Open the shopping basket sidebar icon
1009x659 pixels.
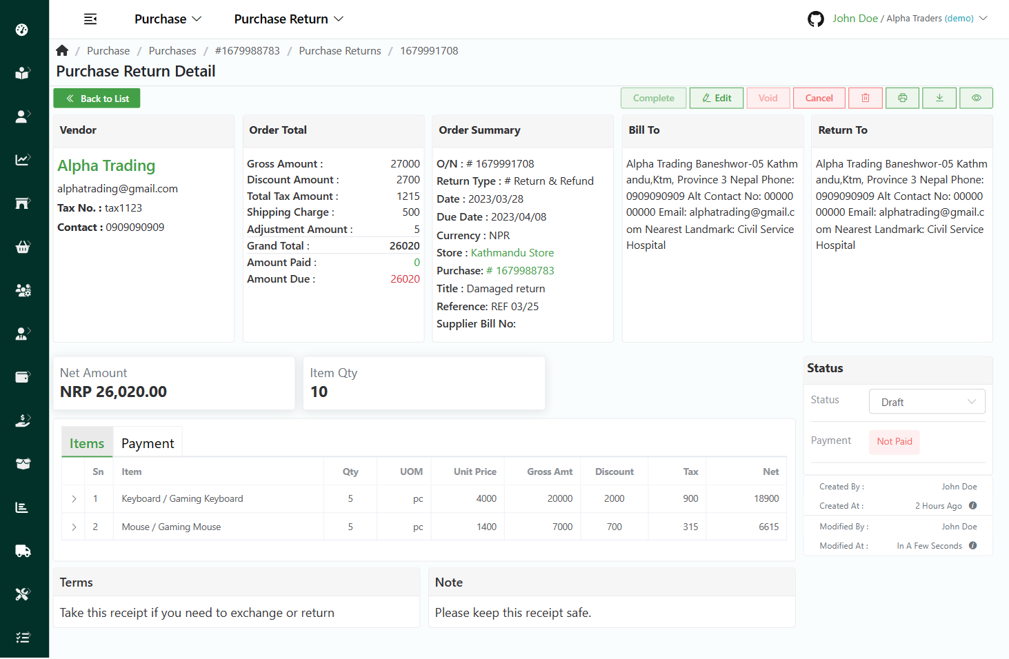(22, 247)
